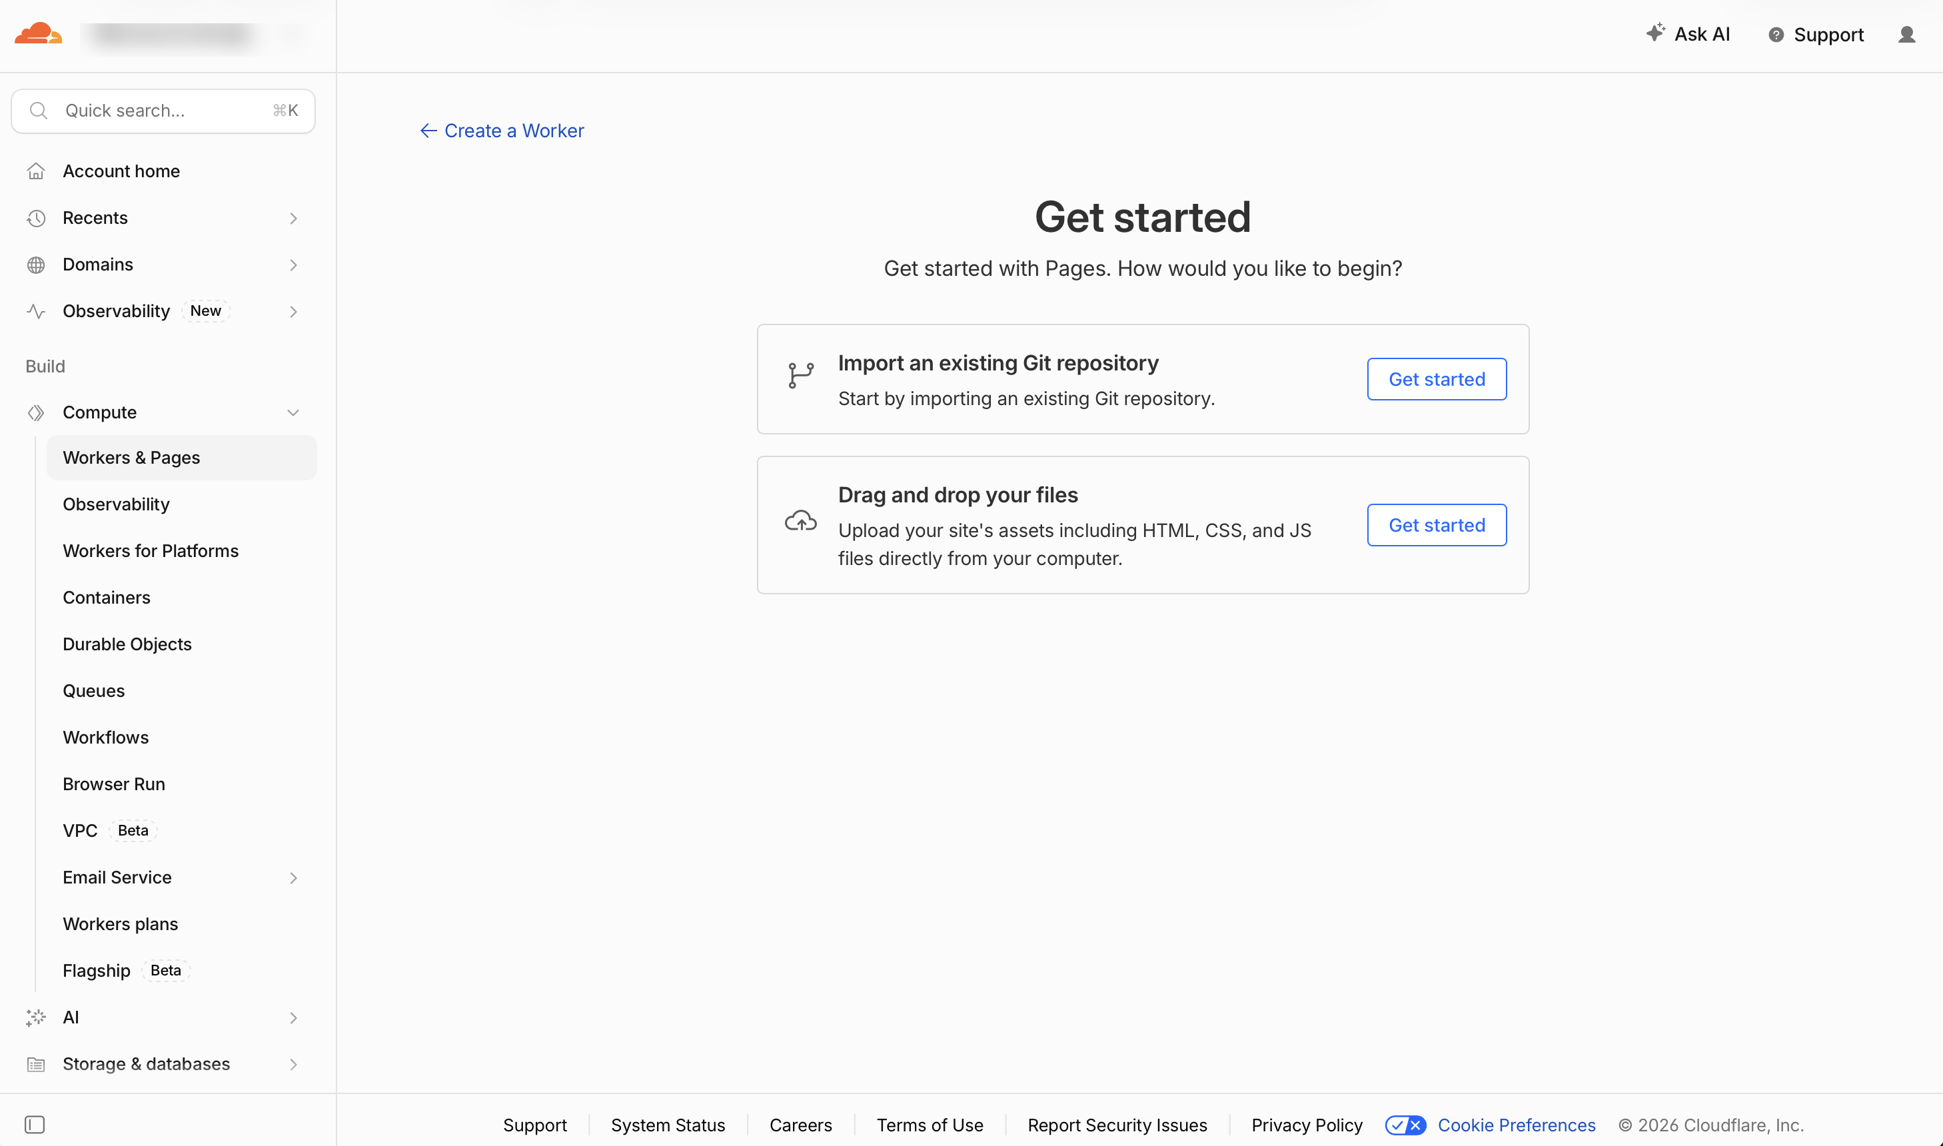Click the Support question mark icon
The image size is (1943, 1146).
1776,35
